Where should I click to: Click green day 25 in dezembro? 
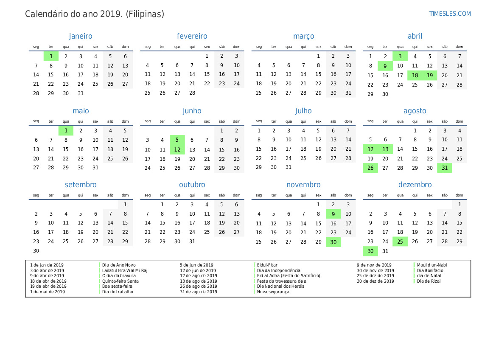click(400, 241)
